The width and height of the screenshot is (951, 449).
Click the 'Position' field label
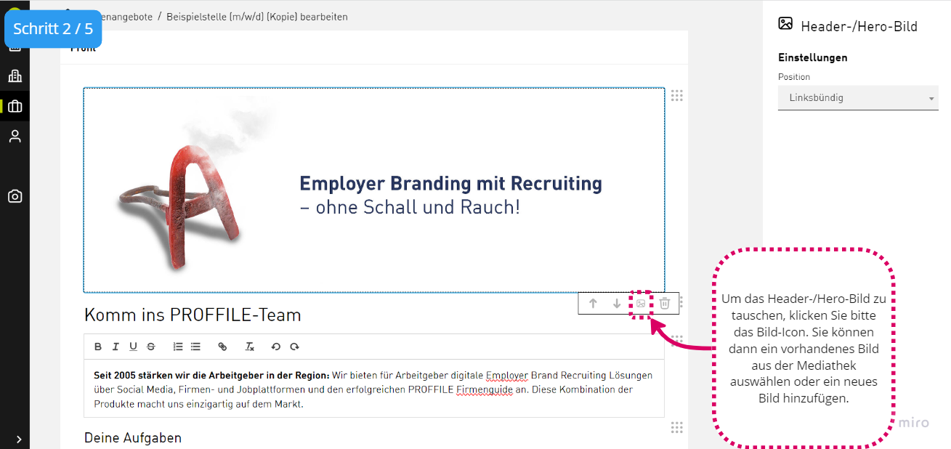(794, 77)
